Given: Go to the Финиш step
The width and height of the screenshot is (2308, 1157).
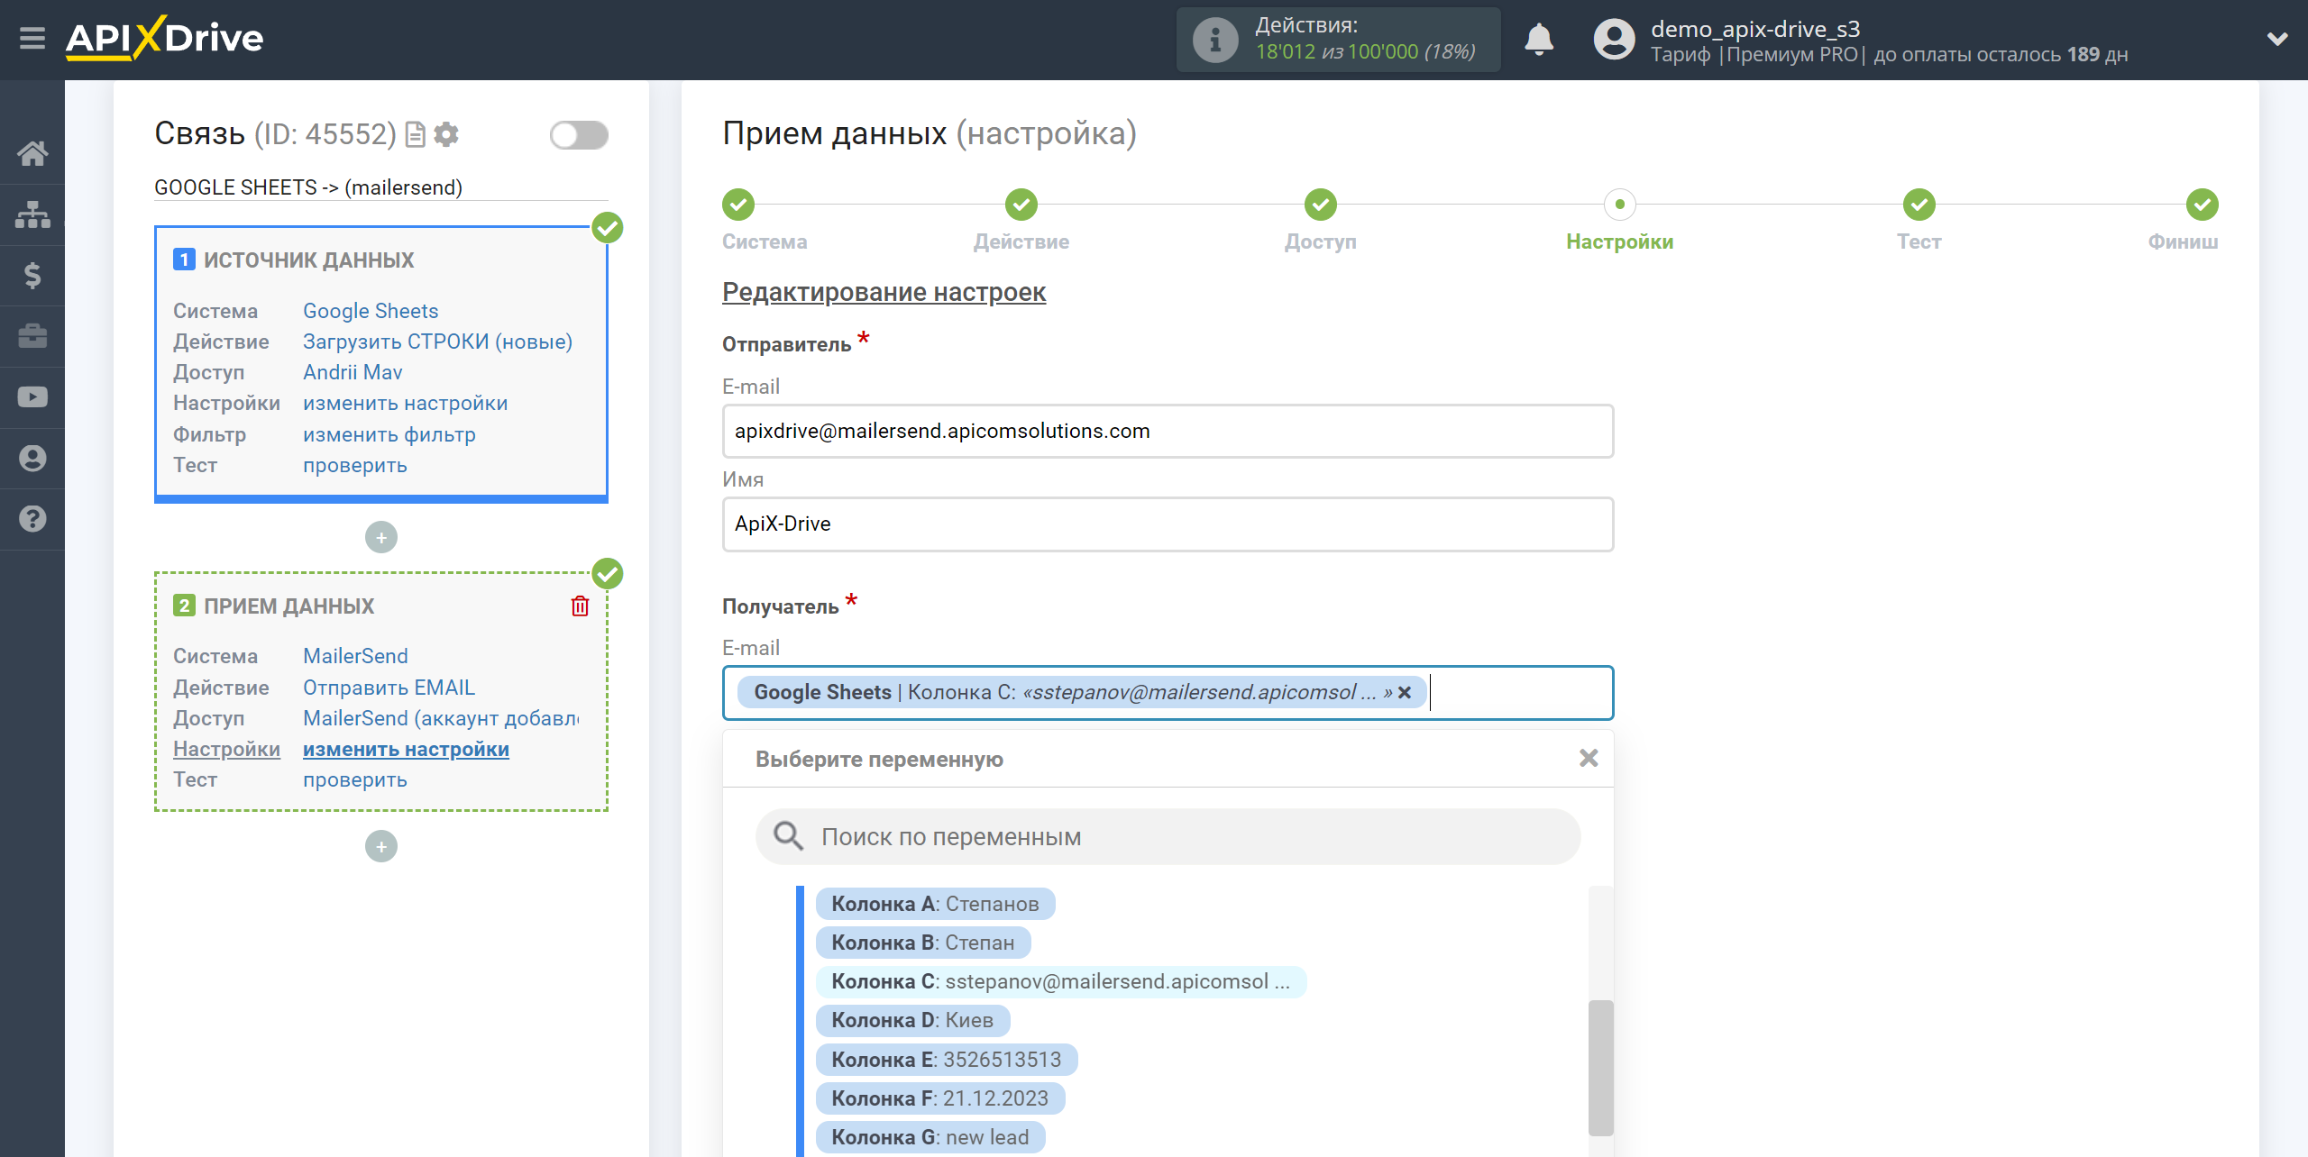Looking at the screenshot, I should [x=2202, y=205].
